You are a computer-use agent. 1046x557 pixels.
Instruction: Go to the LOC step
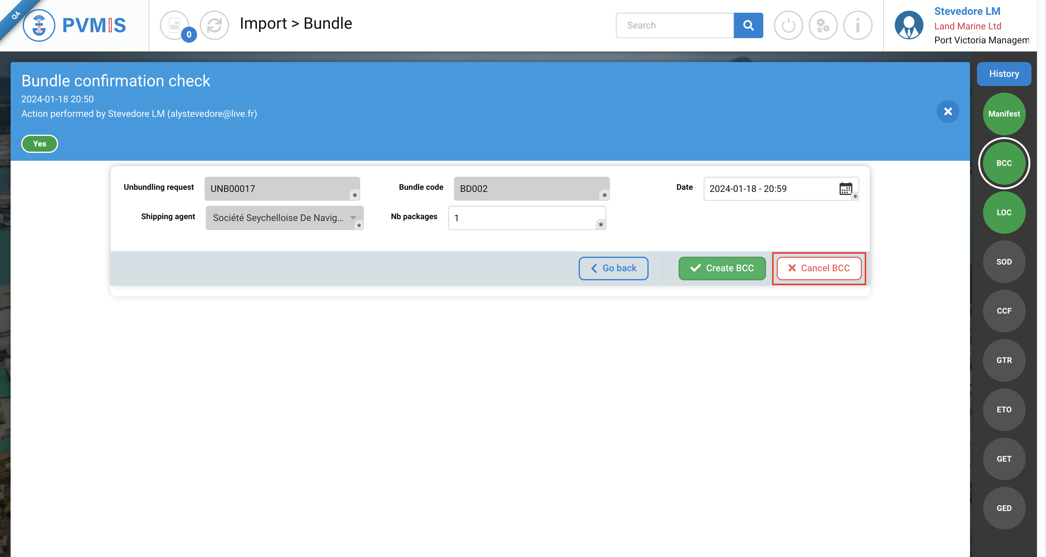[1003, 213]
